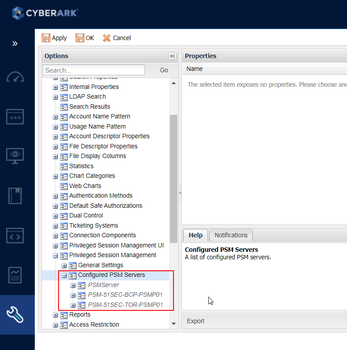Select Account Descriptor Properties item

(109, 136)
